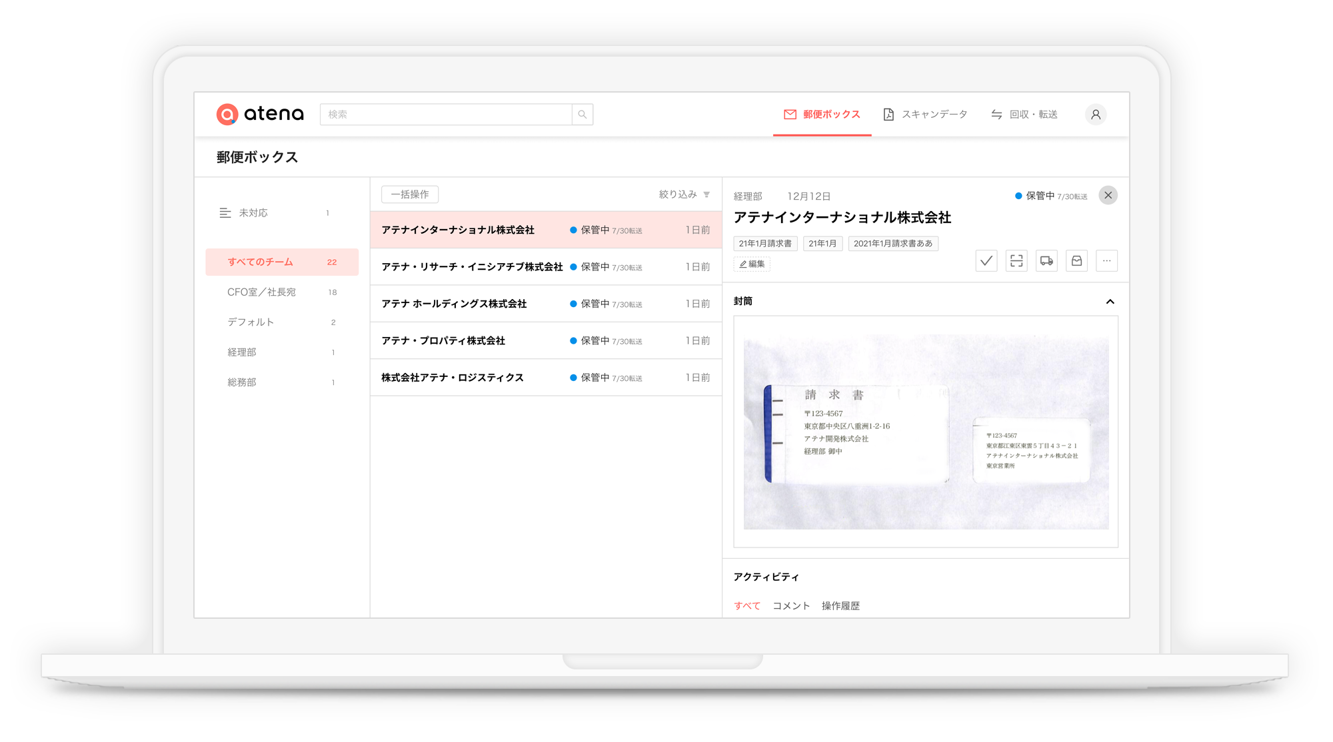Image resolution: width=1333 pixels, height=742 pixels.
Task: Click the scan request icon
Action: pos(1016,261)
